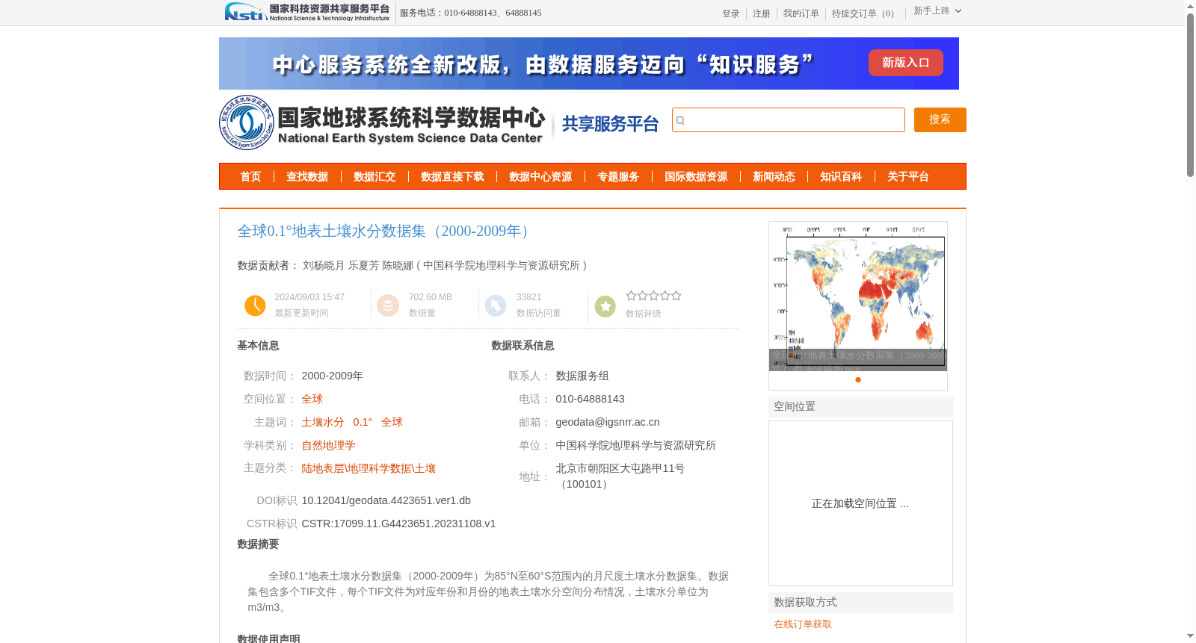Click the orange clock update-time icon
The height and width of the screenshot is (643, 1196).
click(x=255, y=305)
